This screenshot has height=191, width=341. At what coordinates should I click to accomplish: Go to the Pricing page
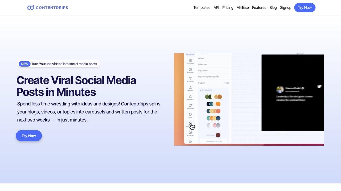click(228, 8)
